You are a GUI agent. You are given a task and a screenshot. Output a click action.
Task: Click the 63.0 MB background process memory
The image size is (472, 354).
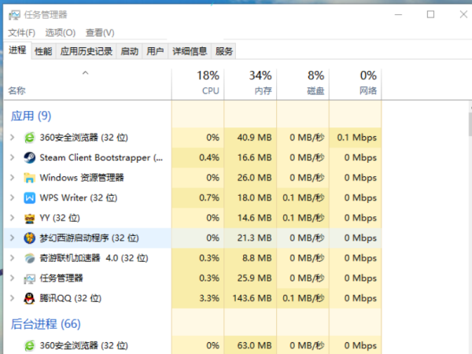pos(254,345)
